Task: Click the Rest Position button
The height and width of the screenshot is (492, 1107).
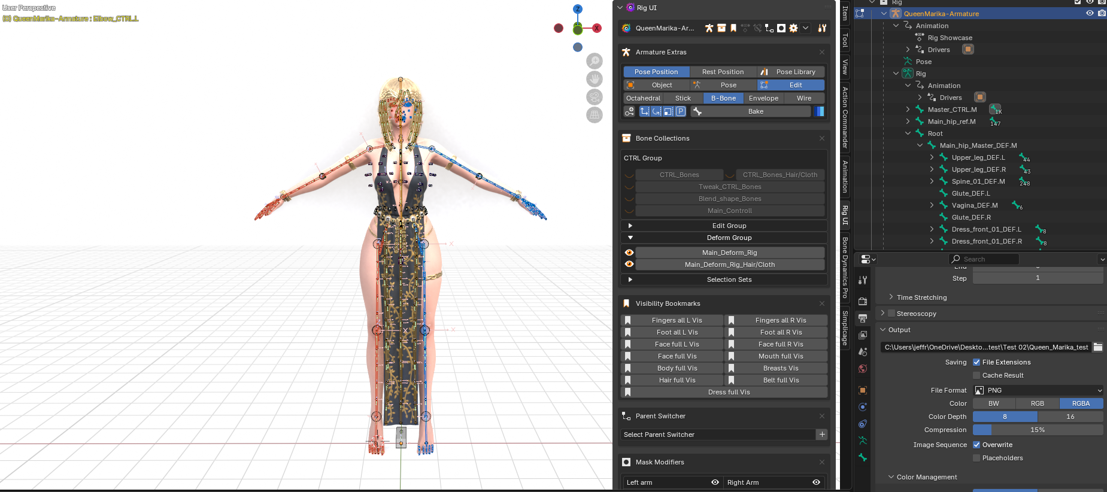Action: coord(723,72)
